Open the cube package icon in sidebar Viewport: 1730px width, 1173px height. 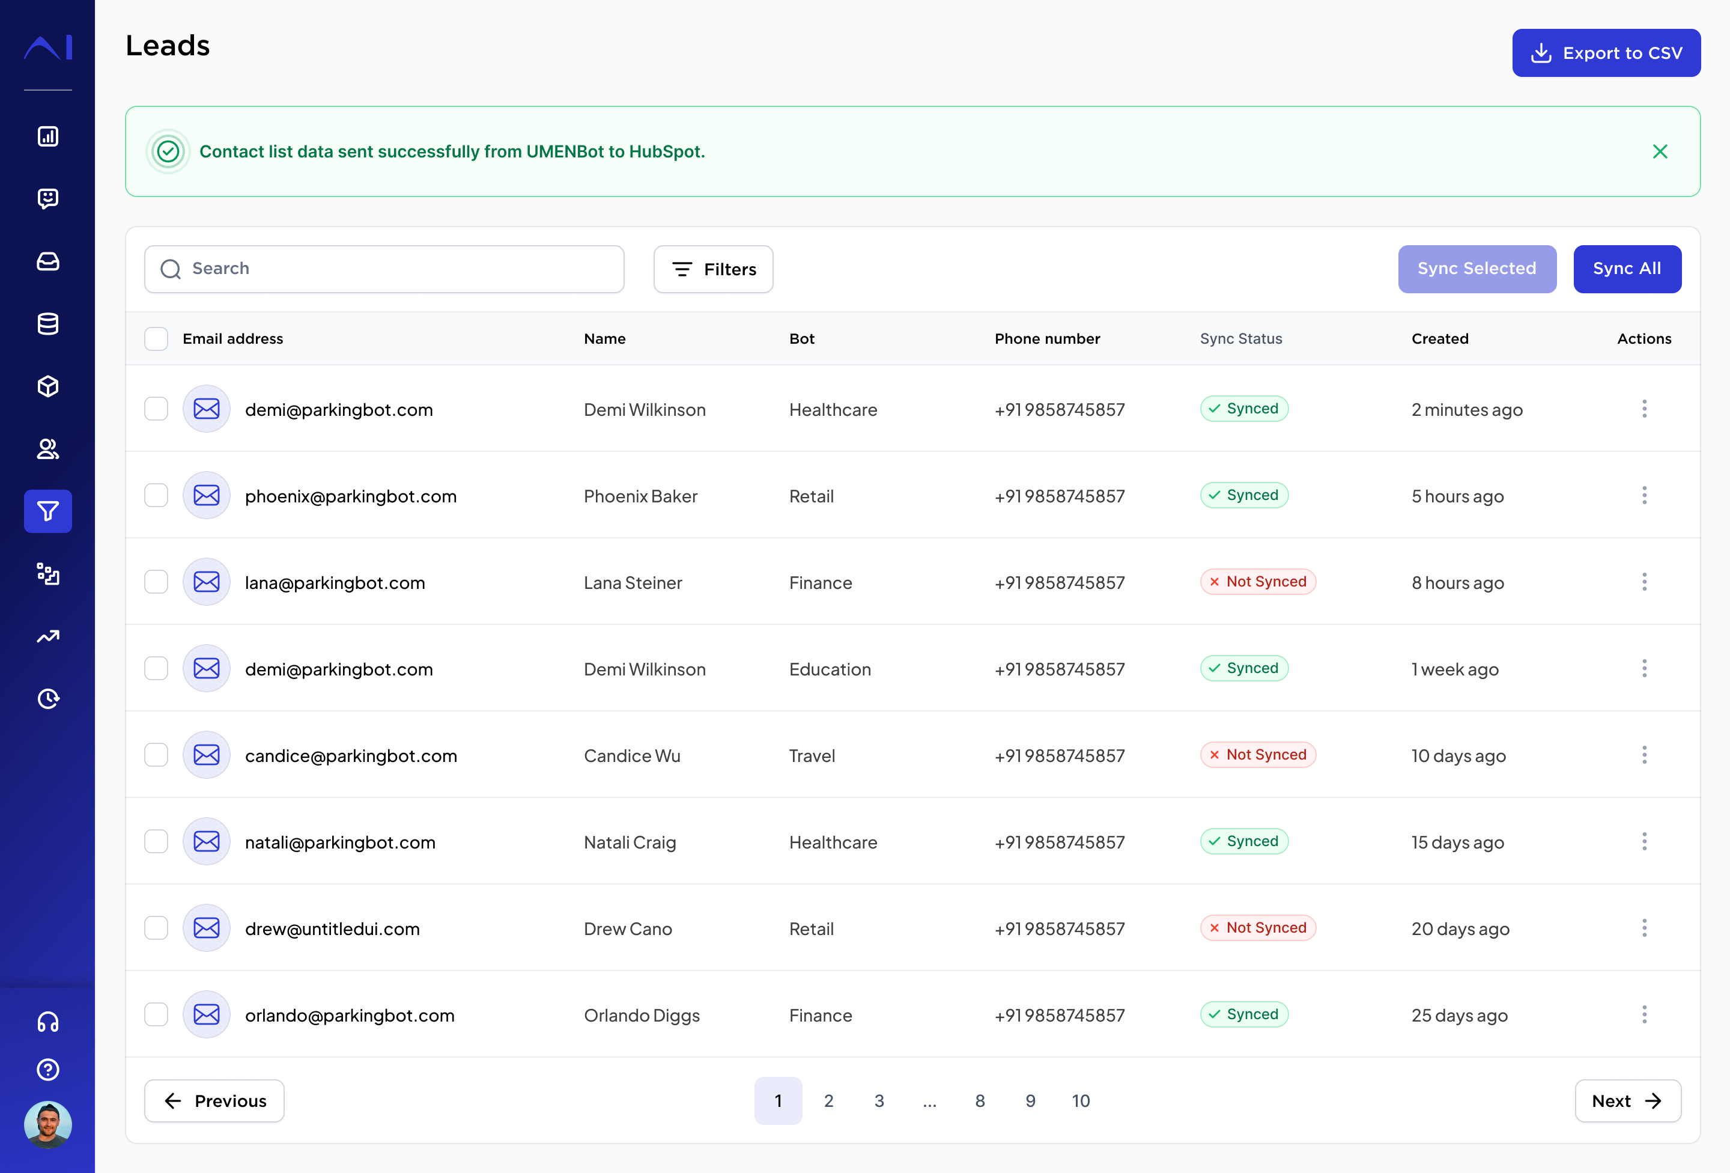point(47,386)
